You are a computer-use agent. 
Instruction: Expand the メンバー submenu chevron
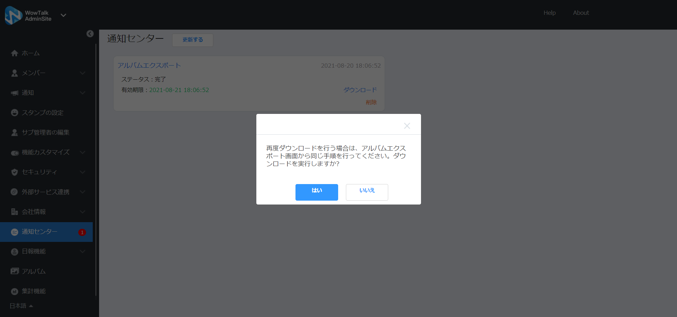[x=83, y=73]
